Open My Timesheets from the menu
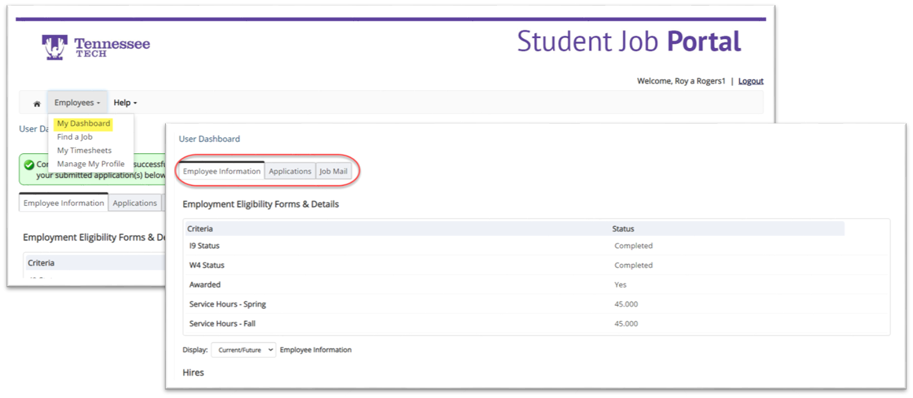913x398 pixels. 84,151
